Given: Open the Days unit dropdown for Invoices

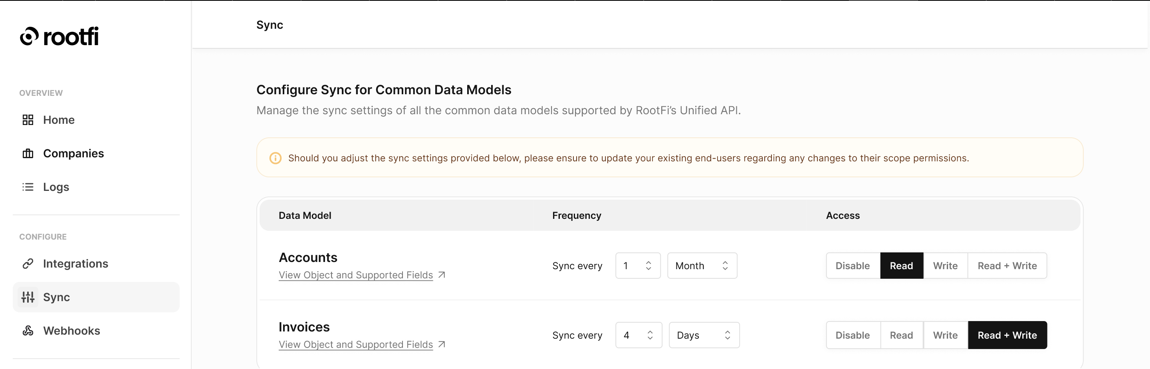Looking at the screenshot, I should (x=704, y=335).
